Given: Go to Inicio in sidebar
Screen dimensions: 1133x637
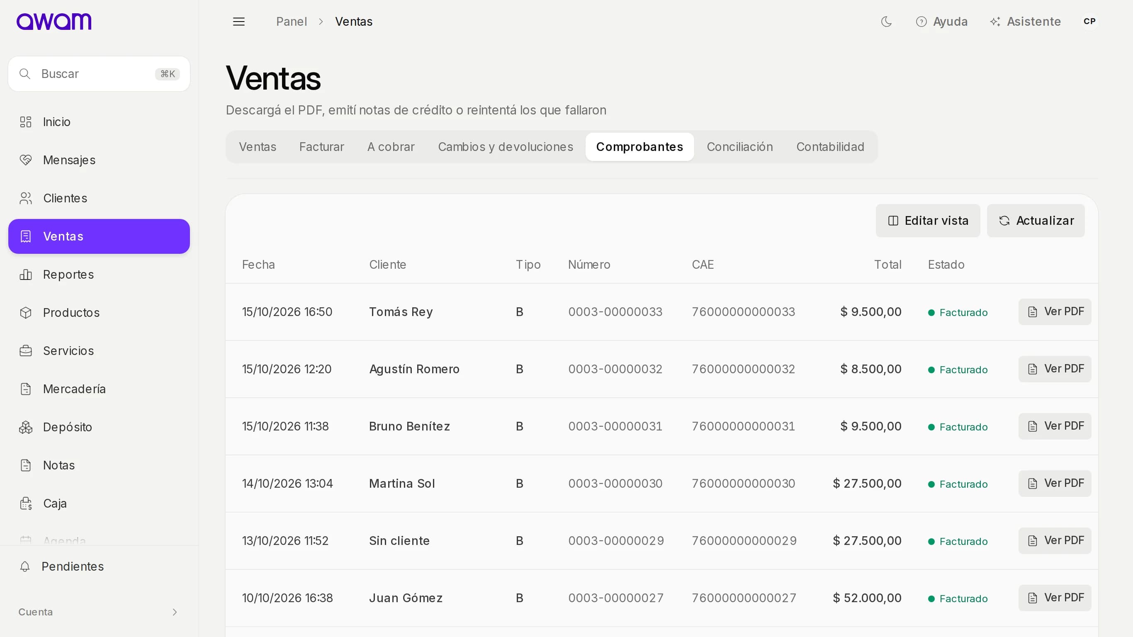Looking at the screenshot, I should pyautogui.click(x=99, y=122).
